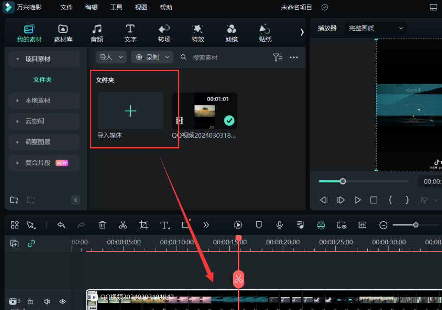Add text with the timeline T tool
442x310 pixels.
point(165,225)
